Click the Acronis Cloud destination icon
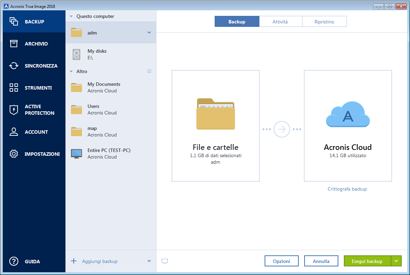Screen dimensions: 410x275 [348, 114]
